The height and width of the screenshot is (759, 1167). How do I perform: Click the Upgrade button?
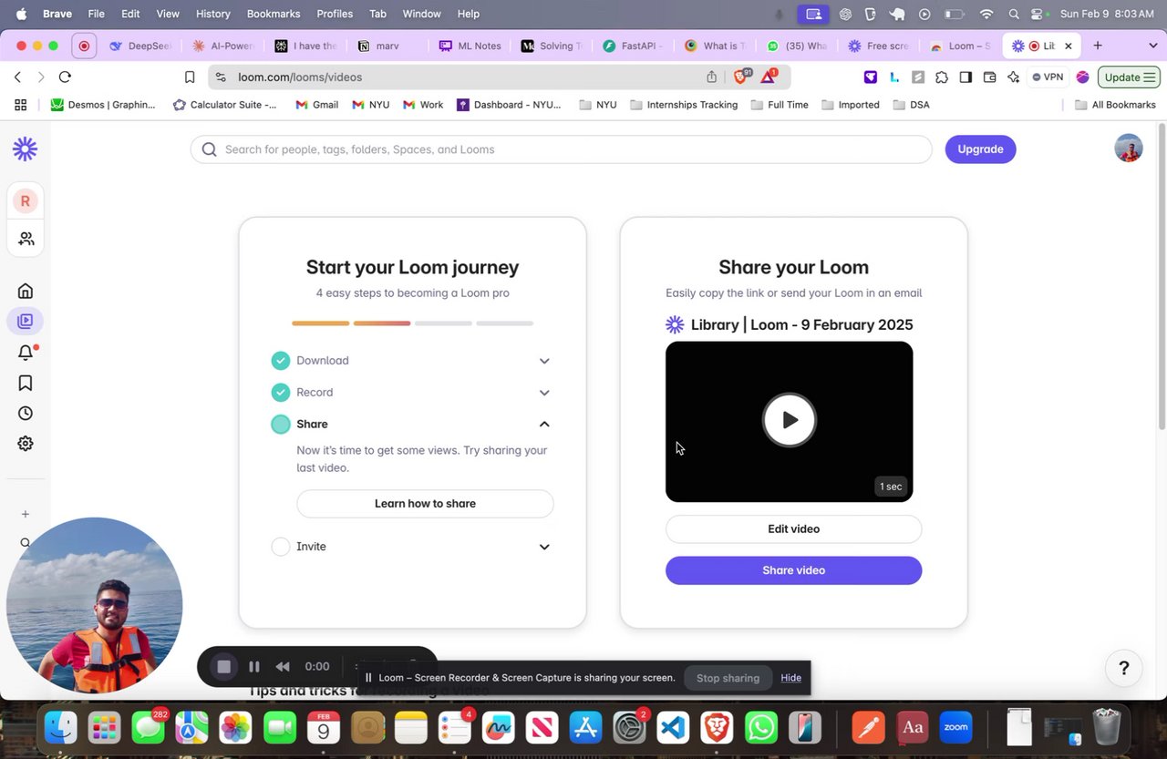980,149
